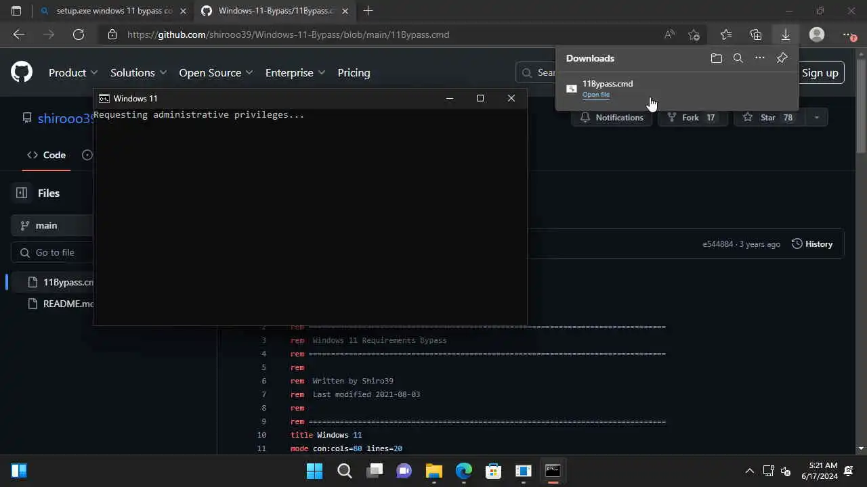Close the setup.exe search tab

pos(183,11)
